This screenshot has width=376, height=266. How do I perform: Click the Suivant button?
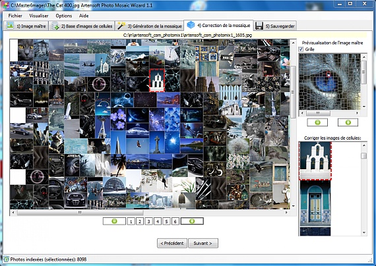[x=203, y=243]
